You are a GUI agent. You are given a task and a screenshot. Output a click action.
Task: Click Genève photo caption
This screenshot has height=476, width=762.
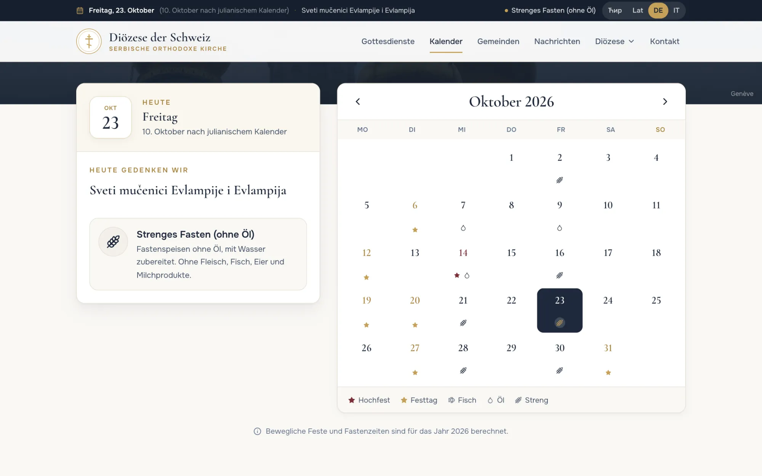tap(742, 94)
